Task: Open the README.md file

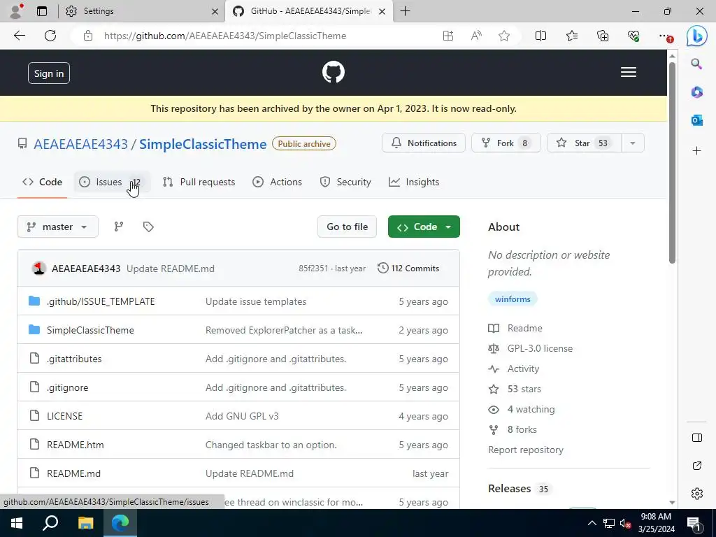Action: coord(73,473)
